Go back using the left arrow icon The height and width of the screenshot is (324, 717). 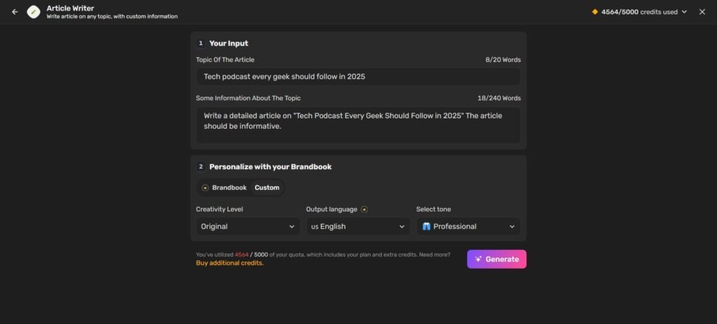pyautogui.click(x=15, y=12)
